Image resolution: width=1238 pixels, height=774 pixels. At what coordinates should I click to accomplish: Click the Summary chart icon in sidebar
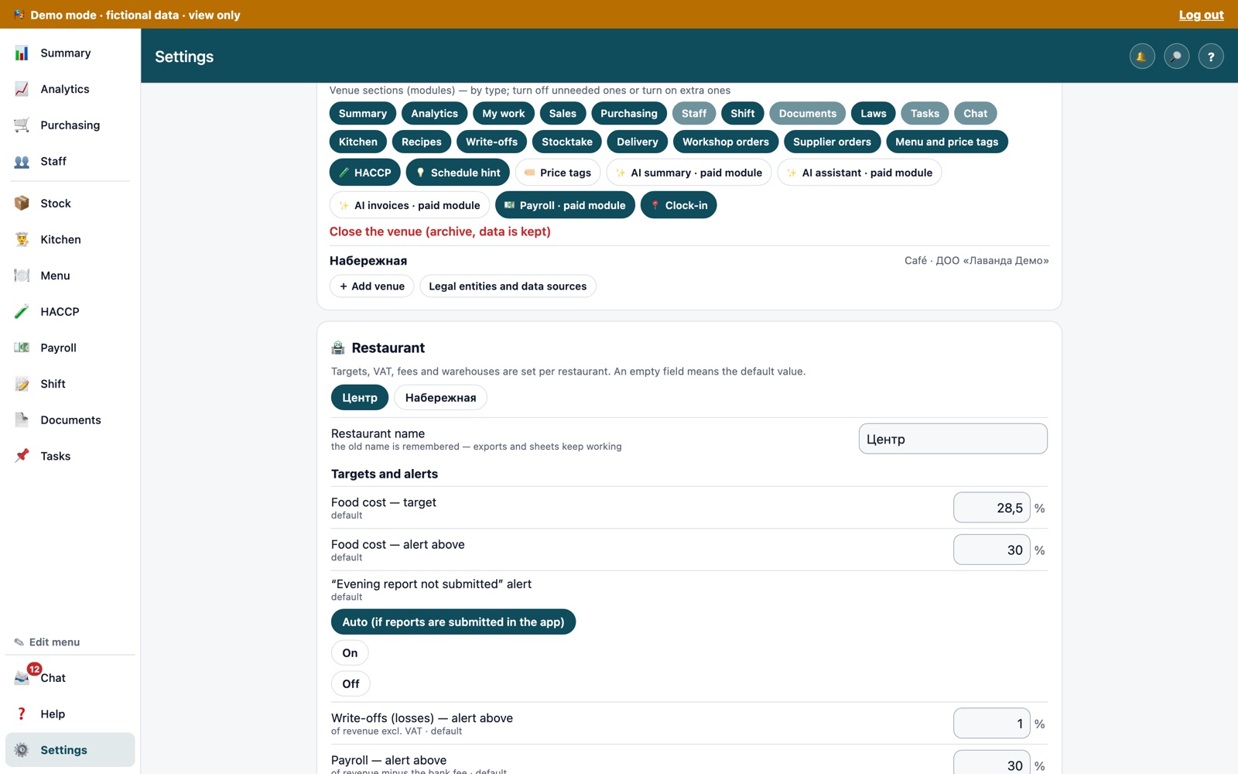tap(22, 53)
